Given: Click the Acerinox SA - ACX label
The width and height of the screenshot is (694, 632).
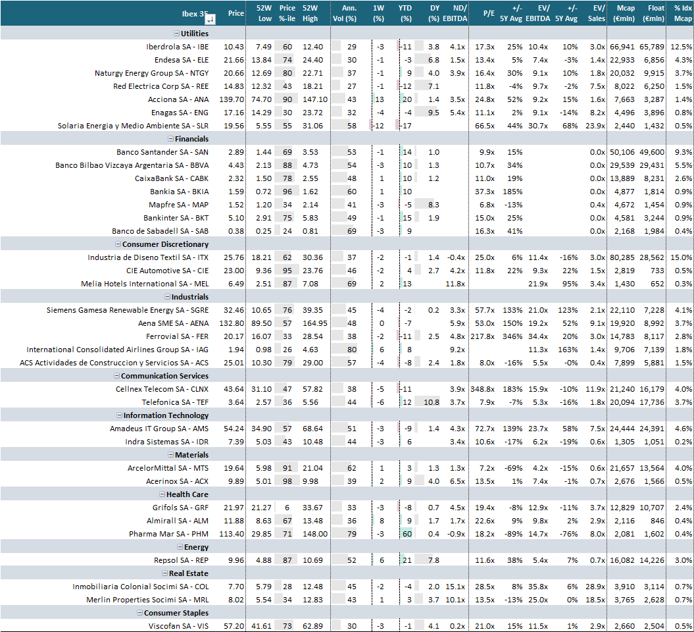Looking at the screenshot, I should tap(177, 481).
